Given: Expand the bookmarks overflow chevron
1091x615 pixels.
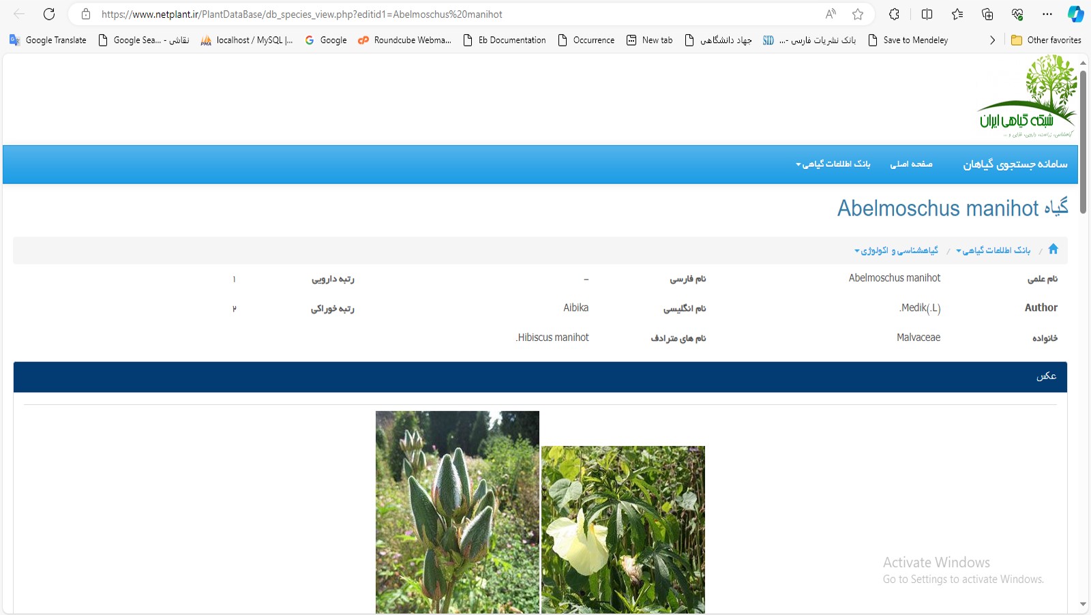Looking at the screenshot, I should [992, 40].
